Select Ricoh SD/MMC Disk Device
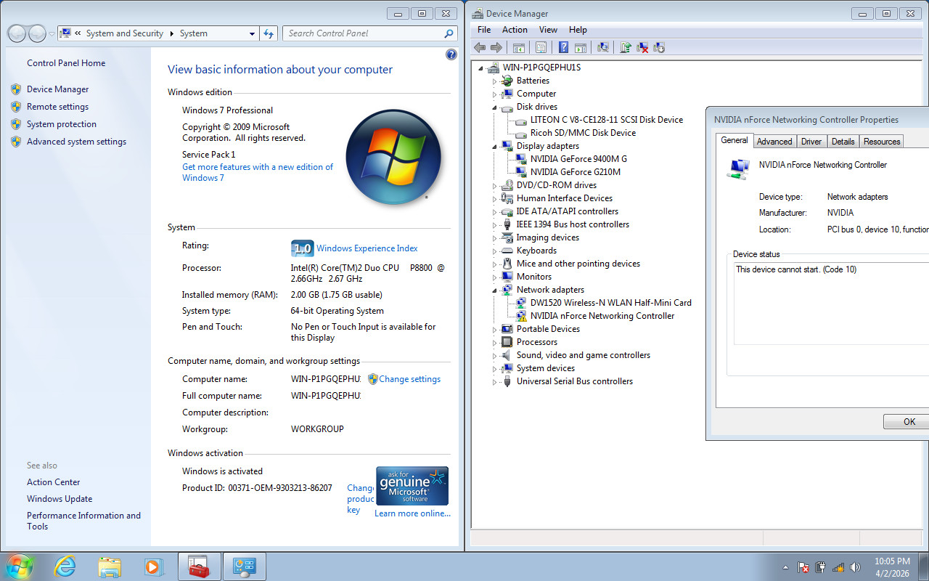This screenshot has height=581, width=929. (583, 133)
